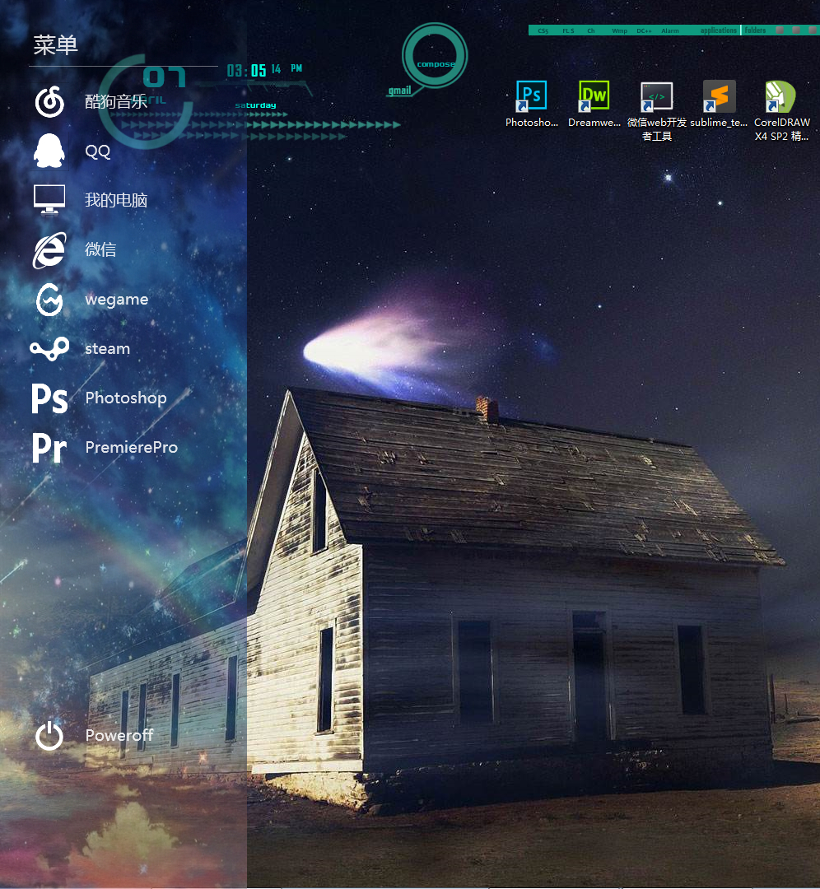Screen dimensions: 820x889
Task: Click the Poweroff label
Action: tap(119, 735)
